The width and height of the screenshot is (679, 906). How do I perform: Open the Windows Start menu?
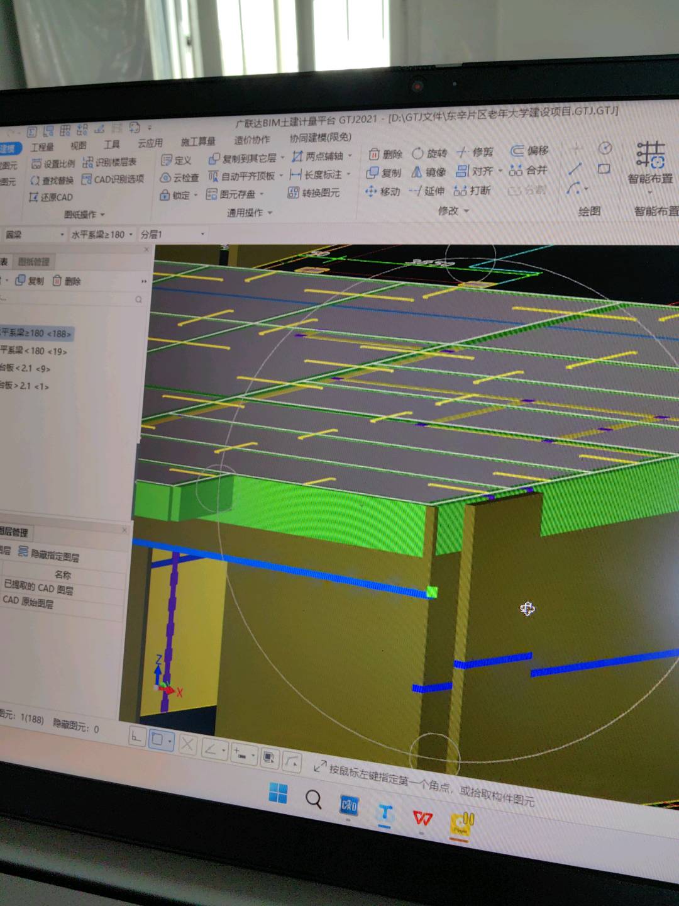pos(278,794)
